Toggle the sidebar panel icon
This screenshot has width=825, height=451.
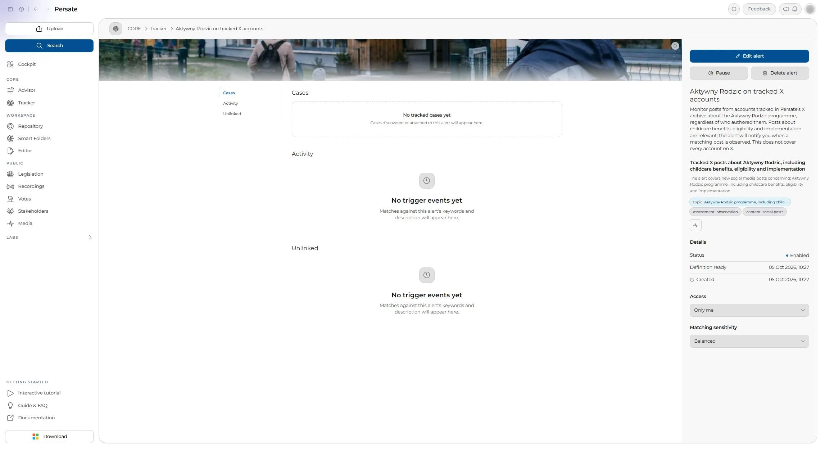click(10, 9)
